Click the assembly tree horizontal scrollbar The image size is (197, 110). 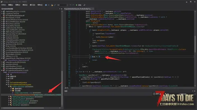coord(23,108)
